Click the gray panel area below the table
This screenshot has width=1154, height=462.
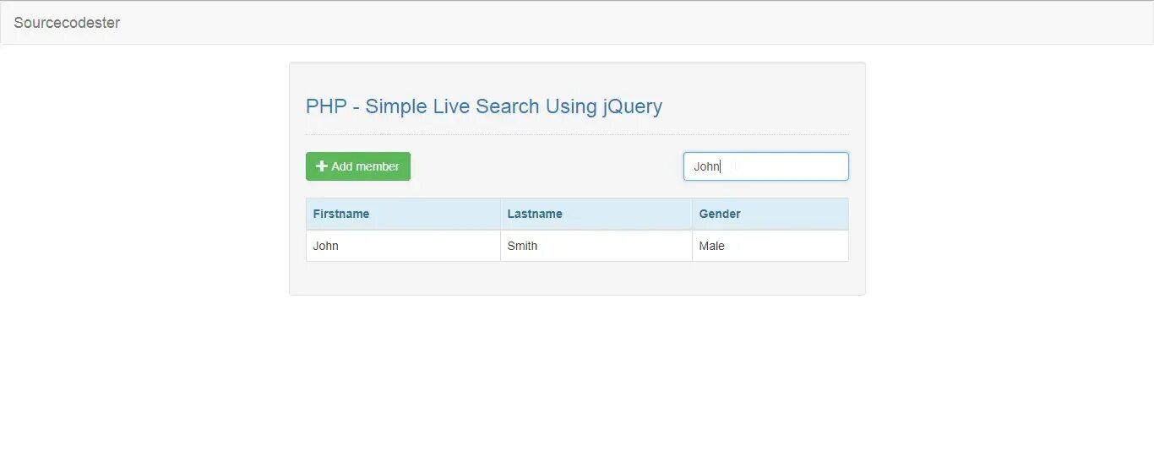577,279
